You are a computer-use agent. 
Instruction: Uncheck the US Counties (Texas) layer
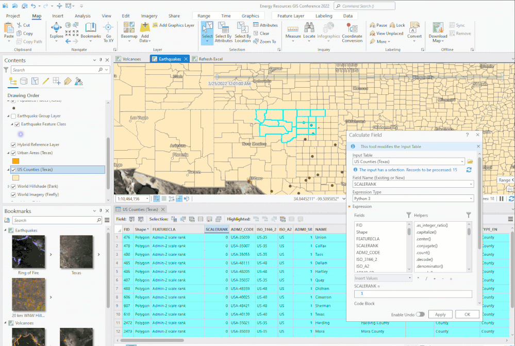[13, 170]
